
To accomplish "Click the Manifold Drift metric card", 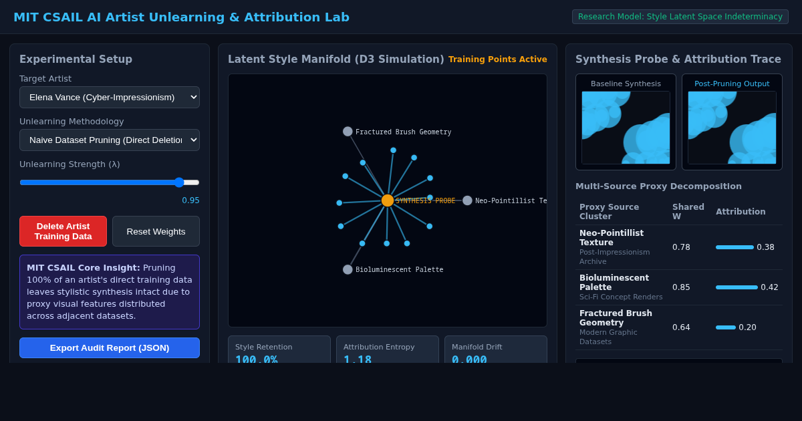I will coord(496,349).
